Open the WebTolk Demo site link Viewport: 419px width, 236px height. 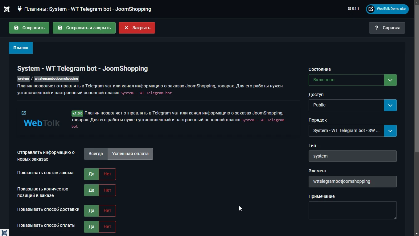[387, 9]
